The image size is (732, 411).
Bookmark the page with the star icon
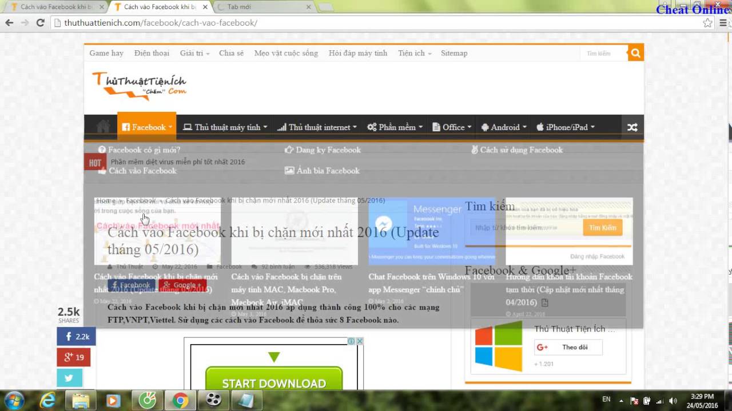point(708,23)
